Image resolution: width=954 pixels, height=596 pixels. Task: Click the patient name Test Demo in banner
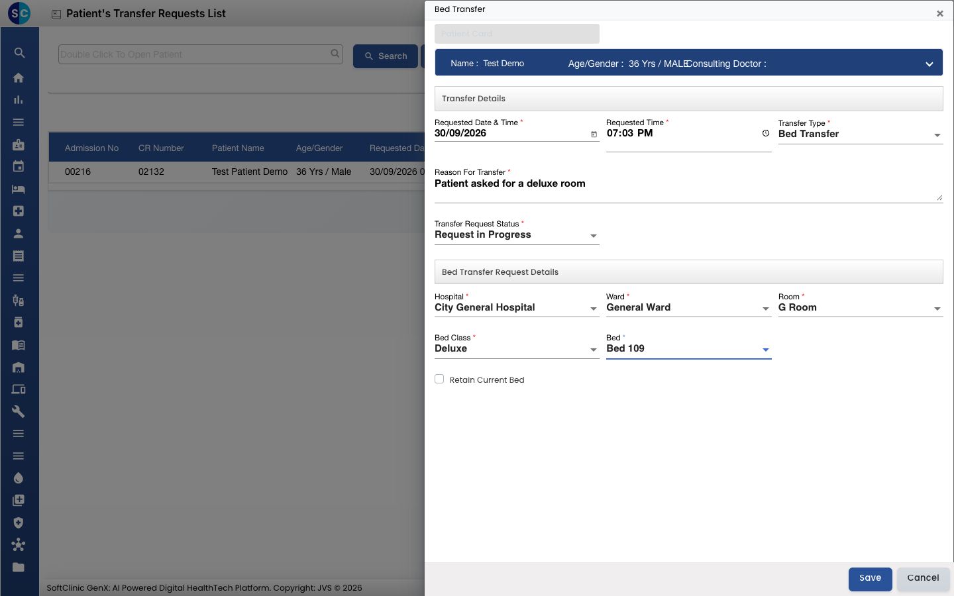(503, 64)
